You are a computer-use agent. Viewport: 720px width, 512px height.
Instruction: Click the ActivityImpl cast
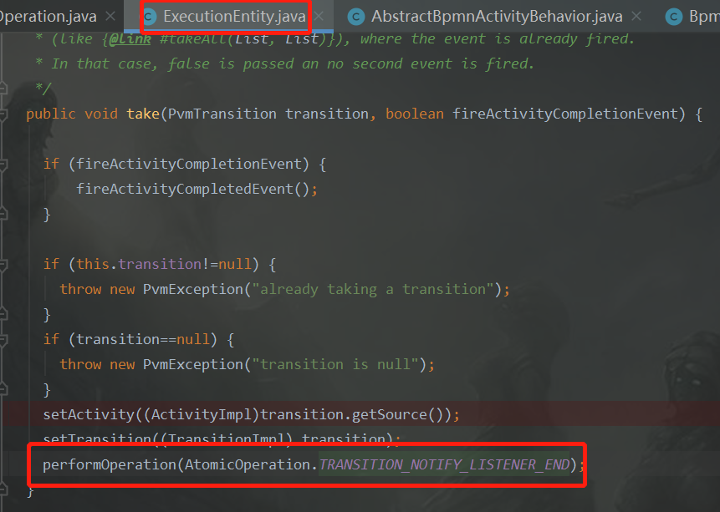[x=202, y=414]
